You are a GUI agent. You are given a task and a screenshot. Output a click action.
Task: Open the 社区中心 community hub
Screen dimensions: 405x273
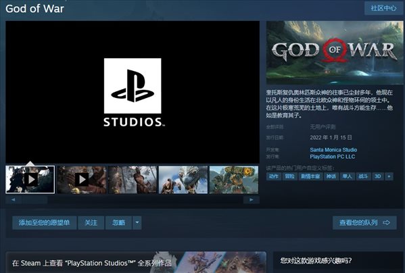click(383, 8)
